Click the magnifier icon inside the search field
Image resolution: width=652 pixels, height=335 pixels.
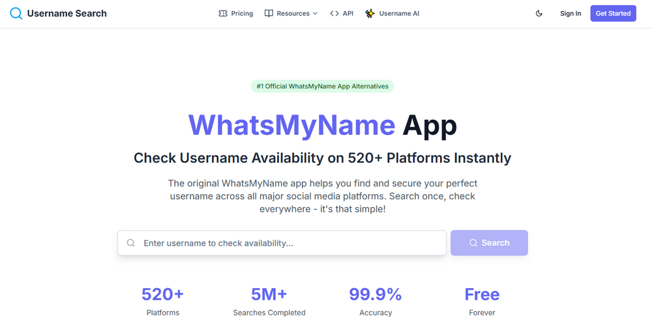tap(130, 242)
